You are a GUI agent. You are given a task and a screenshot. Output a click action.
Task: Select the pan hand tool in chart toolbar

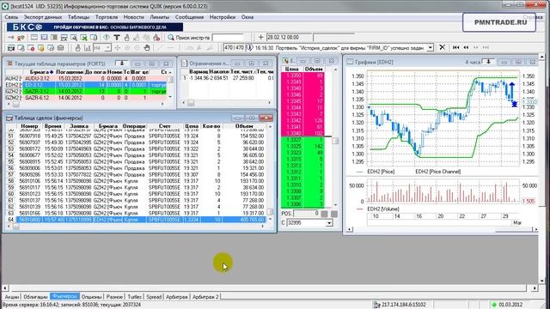coord(147,48)
